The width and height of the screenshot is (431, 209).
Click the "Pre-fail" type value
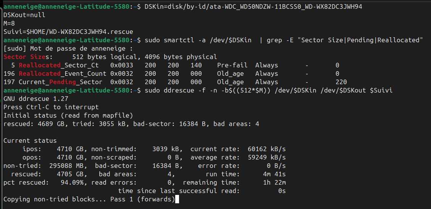[232, 65]
